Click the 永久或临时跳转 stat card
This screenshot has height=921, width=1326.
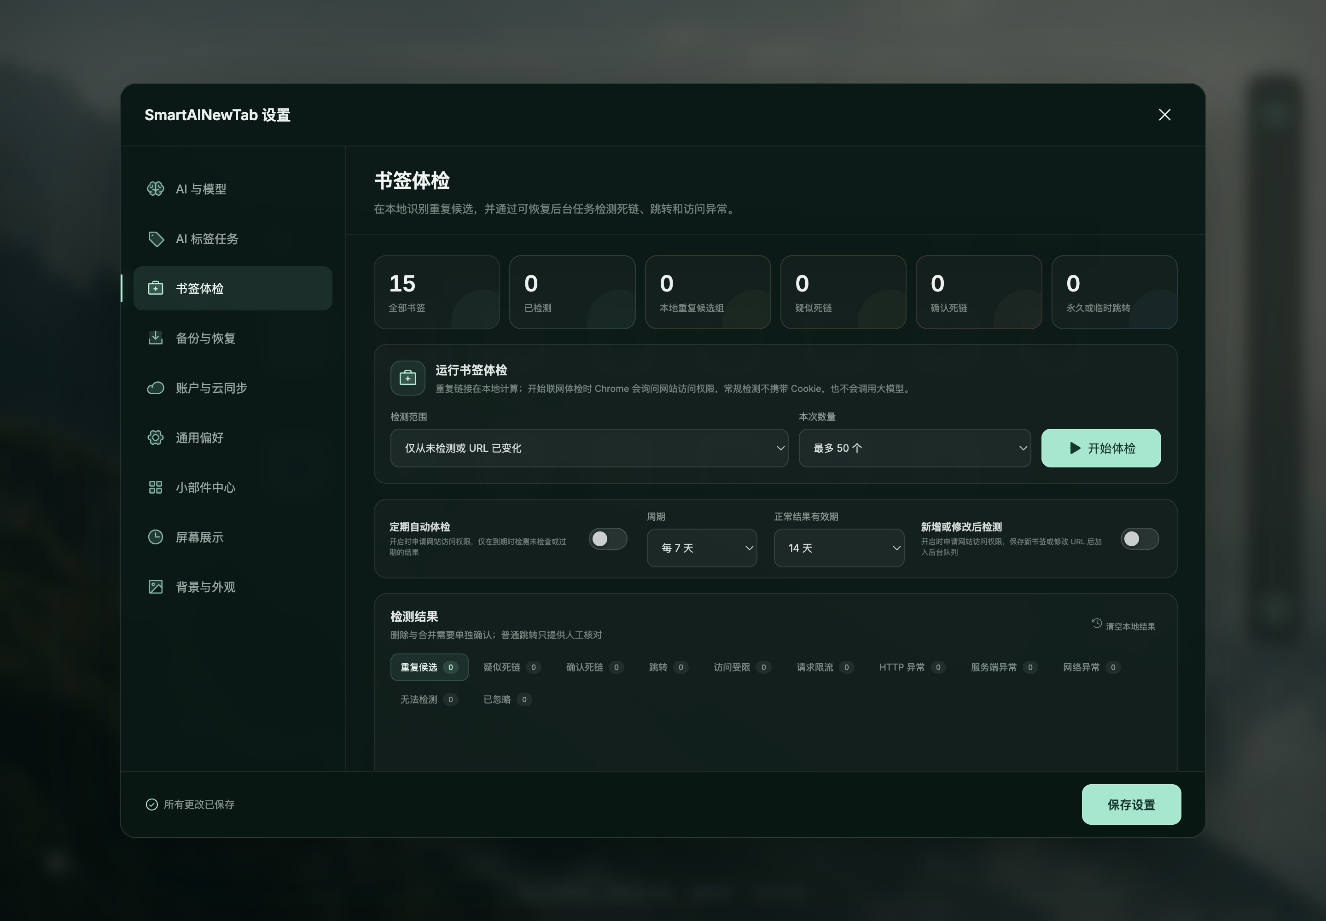[1114, 292]
